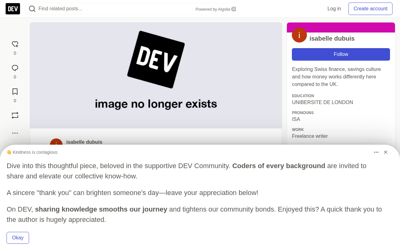Click the Okay button in the banner
Viewport: 400px width, 250px height.
point(18,238)
